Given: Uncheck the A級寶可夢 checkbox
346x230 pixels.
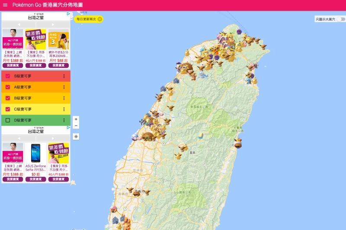Looking at the screenshot, I should click(8, 87).
